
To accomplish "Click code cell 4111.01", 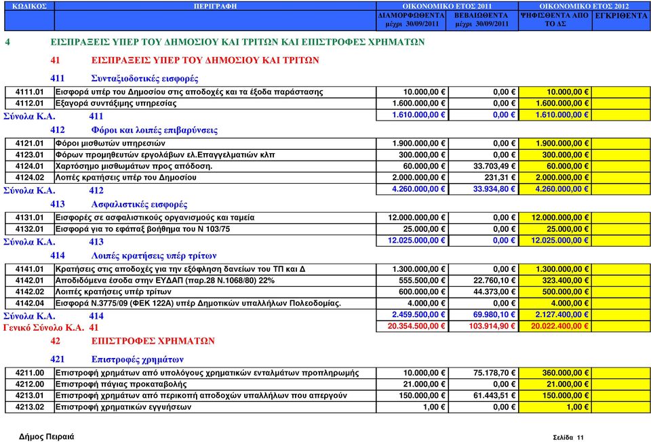I will click(x=29, y=92).
